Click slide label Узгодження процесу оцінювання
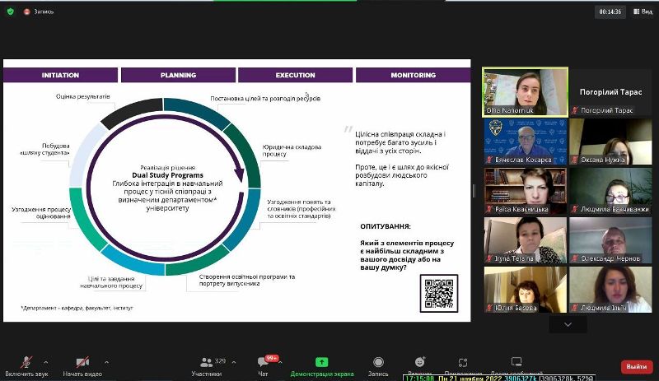This screenshot has height=381, width=659. pos(41,212)
